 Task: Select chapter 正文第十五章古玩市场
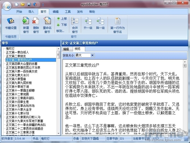point(20,106)
